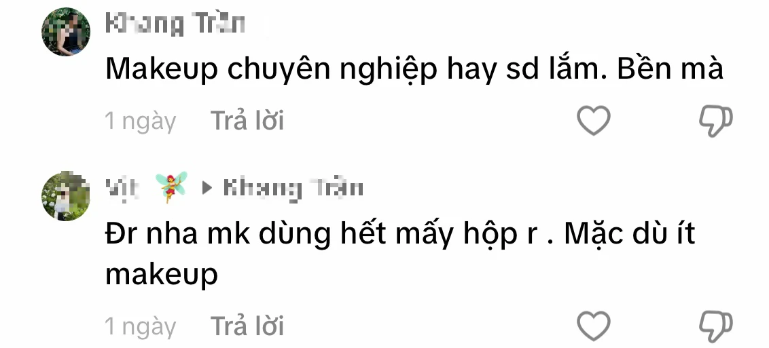Like the comment about Makeup chuyên nghiệp
The width and height of the screenshot is (769, 348).
point(594,120)
